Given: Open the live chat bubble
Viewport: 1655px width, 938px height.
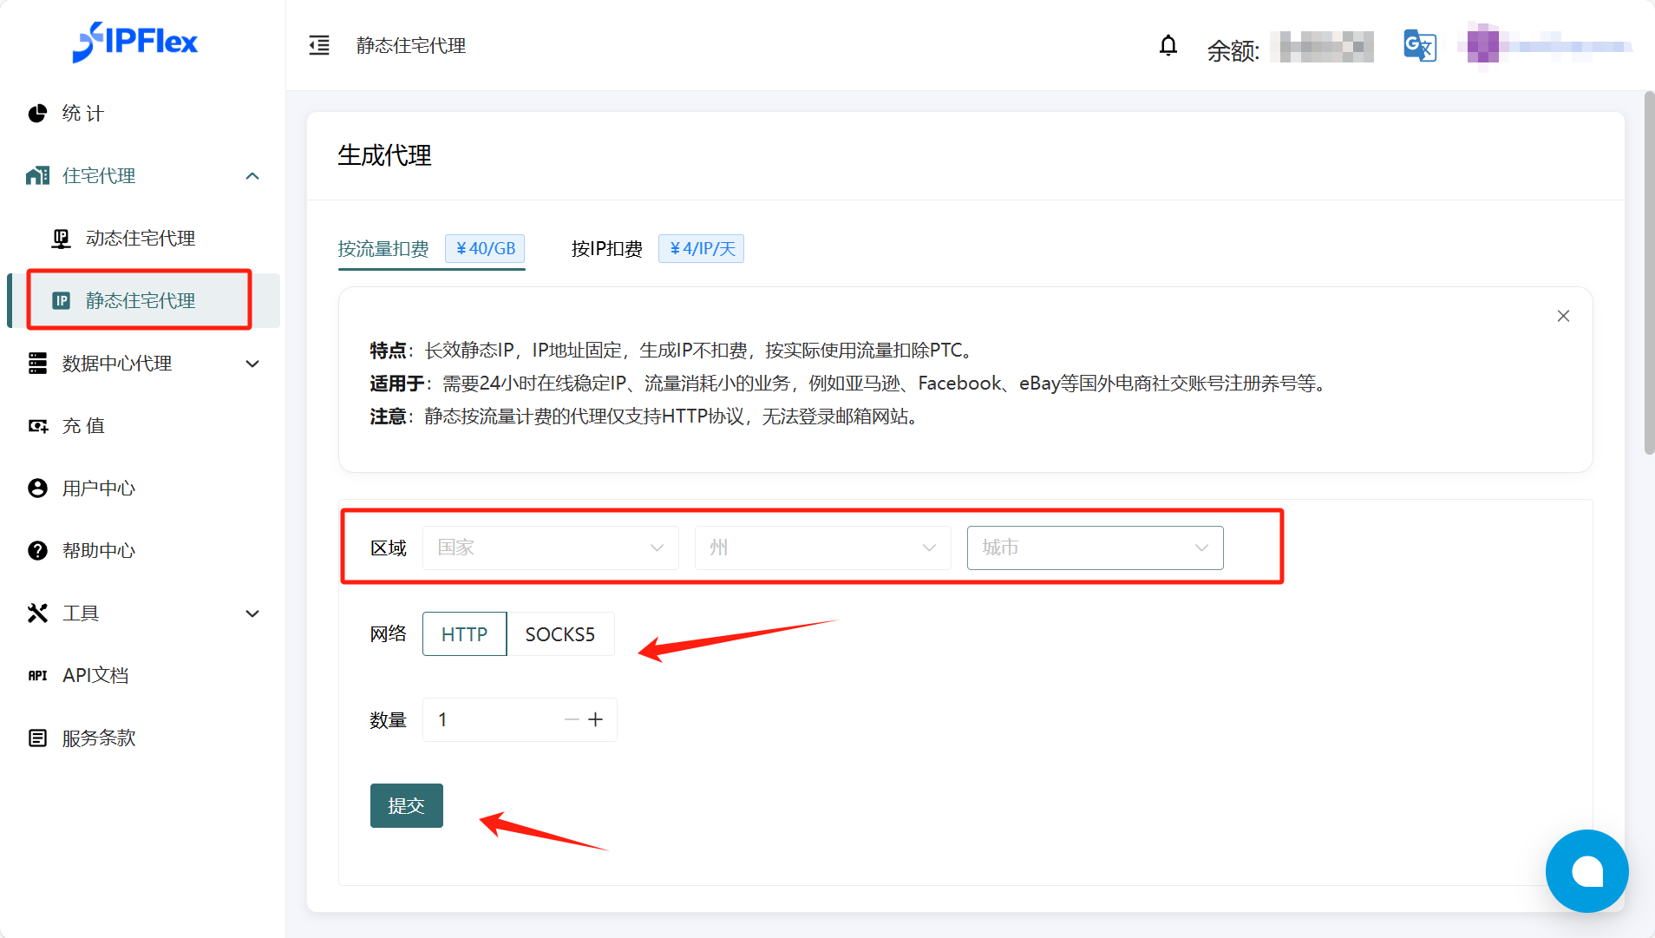Looking at the screenshot, I should coord(1586,871).
